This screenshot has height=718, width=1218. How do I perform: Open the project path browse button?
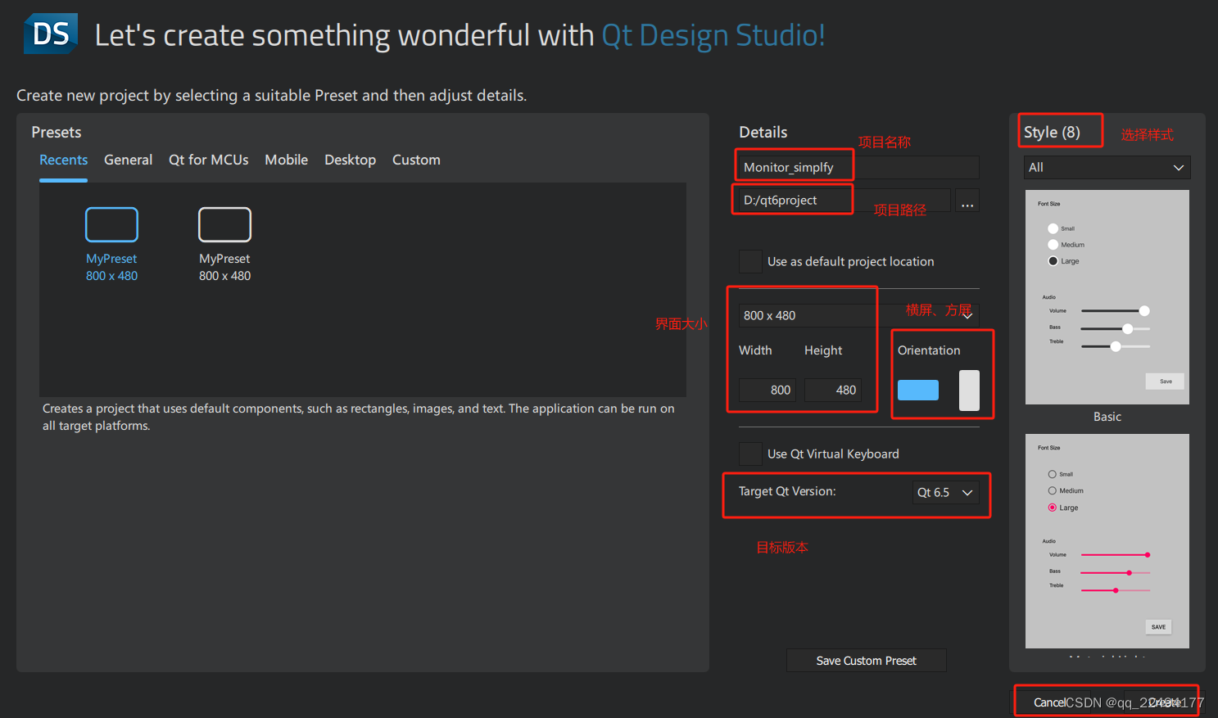click(x=967, y=201)
